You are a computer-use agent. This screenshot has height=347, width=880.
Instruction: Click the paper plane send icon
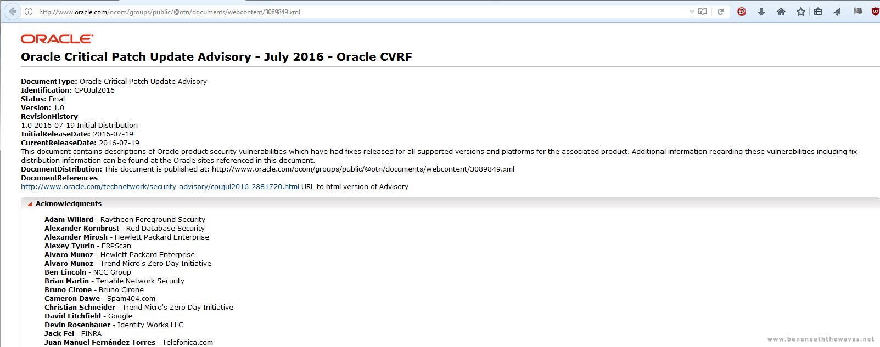coord(837,12)
